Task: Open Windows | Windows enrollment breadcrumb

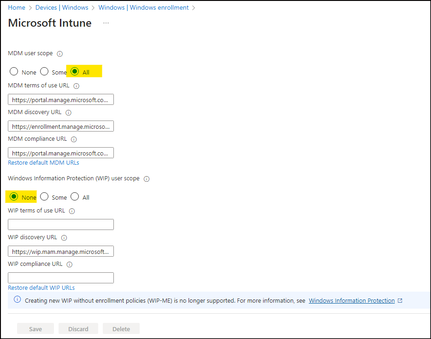Action: click(143, 7)
